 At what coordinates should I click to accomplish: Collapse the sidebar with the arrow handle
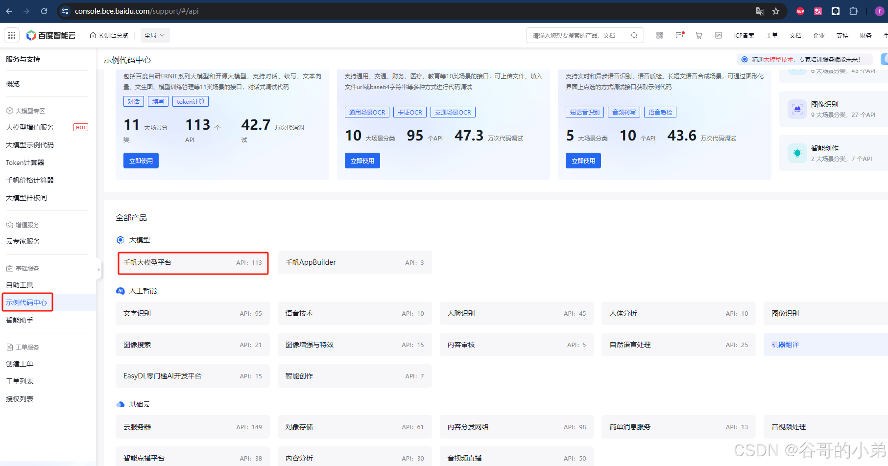(98, 269)
